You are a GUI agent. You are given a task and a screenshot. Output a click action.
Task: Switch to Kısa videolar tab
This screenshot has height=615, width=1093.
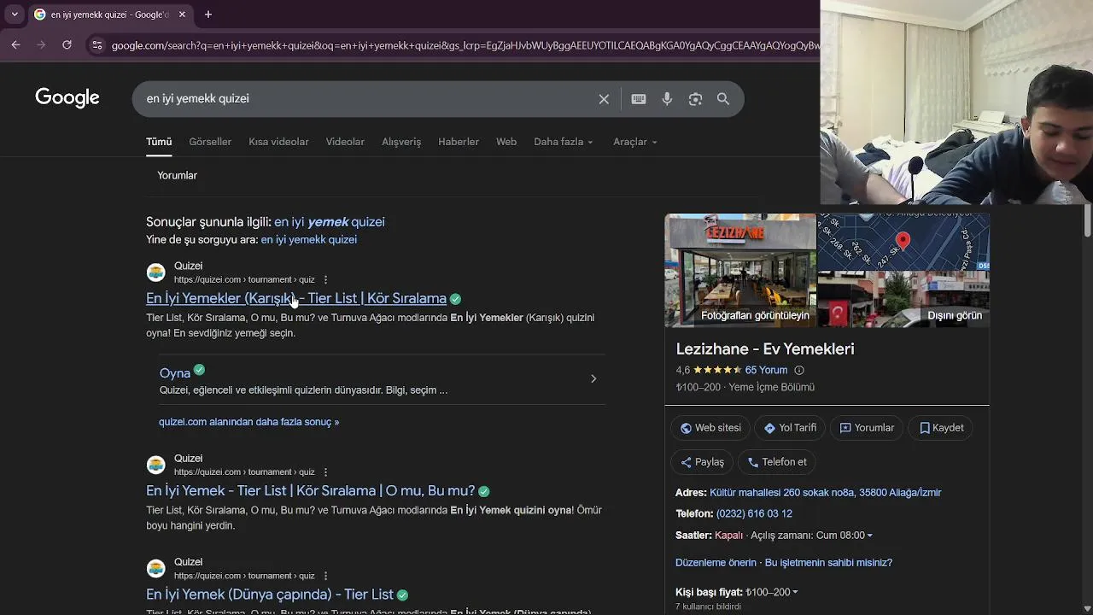point(278,142)
